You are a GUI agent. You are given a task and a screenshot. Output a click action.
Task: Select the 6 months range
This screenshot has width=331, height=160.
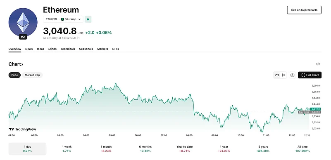point(145,149)
